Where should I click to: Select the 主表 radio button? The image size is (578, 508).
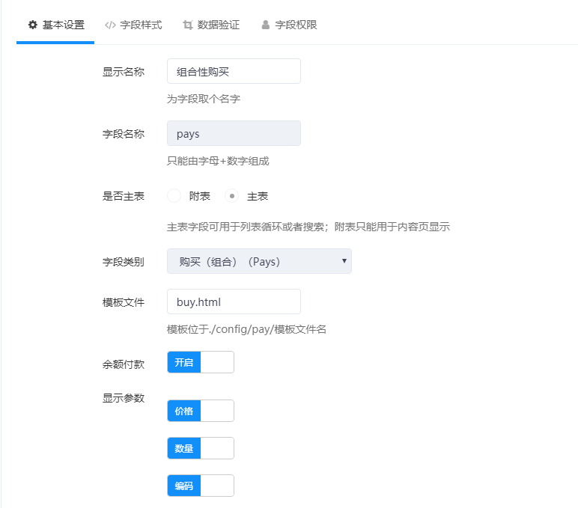pos(232,196)
